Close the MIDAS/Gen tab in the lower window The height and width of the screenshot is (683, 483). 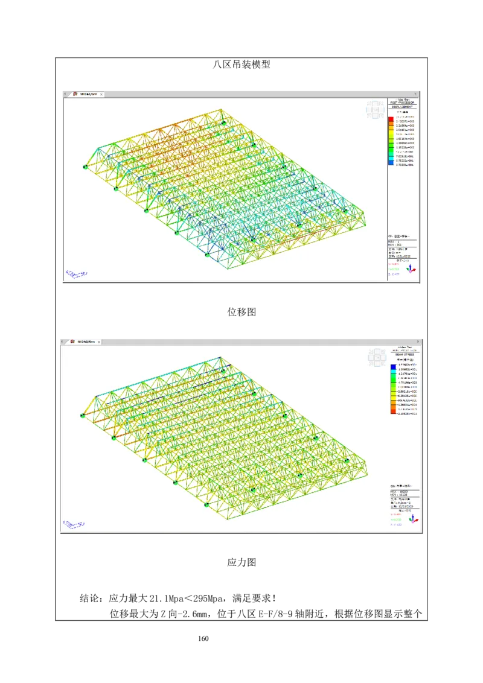click(99, 342)
